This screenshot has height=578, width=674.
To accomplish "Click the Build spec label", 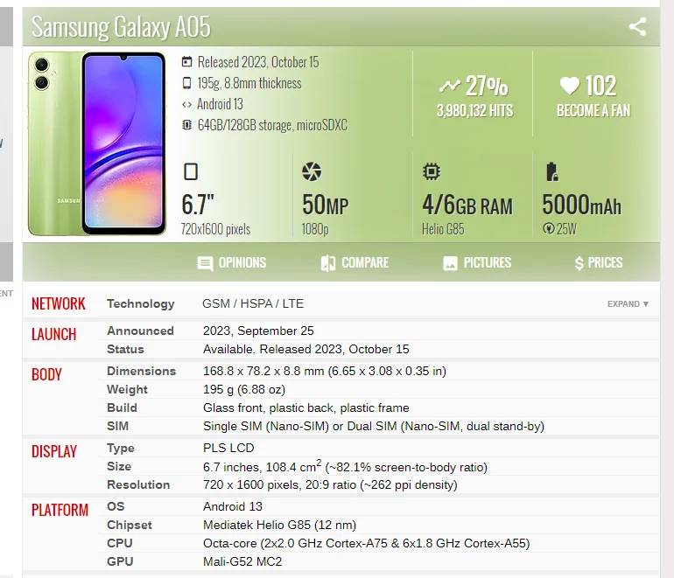I will tap(122, 407).
